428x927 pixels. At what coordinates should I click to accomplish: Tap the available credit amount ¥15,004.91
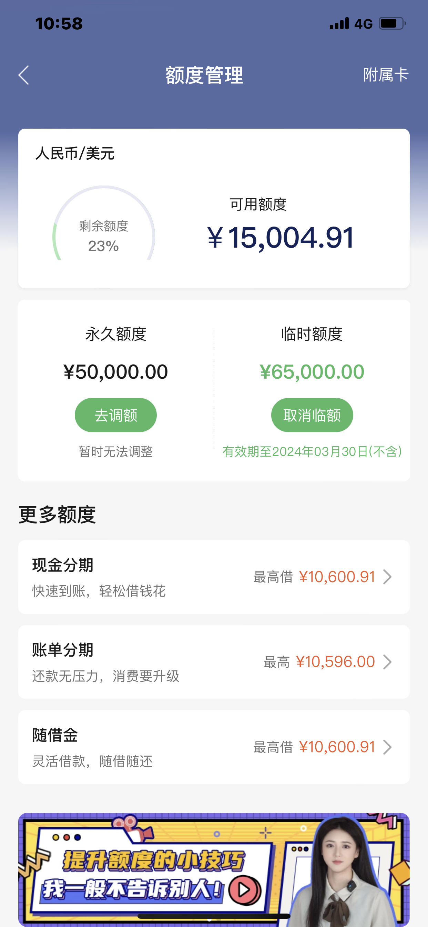[x=281, y=238]
